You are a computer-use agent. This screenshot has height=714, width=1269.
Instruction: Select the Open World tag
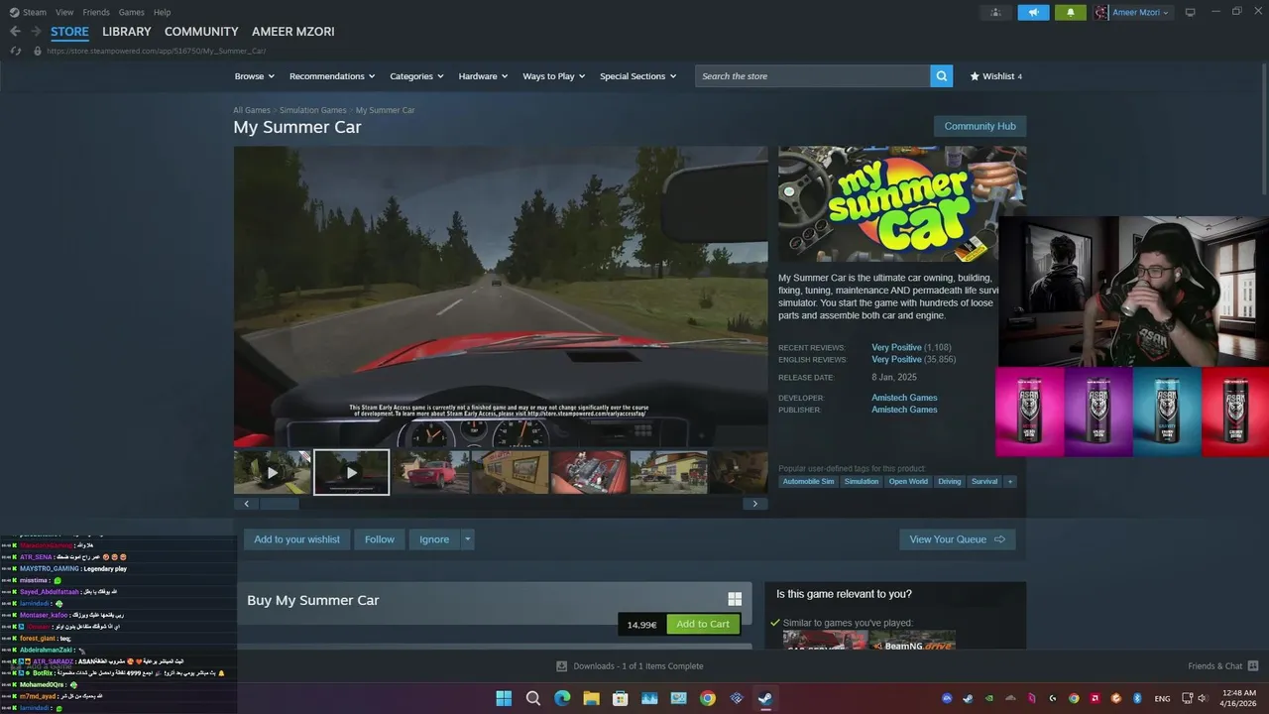point(908,481)
